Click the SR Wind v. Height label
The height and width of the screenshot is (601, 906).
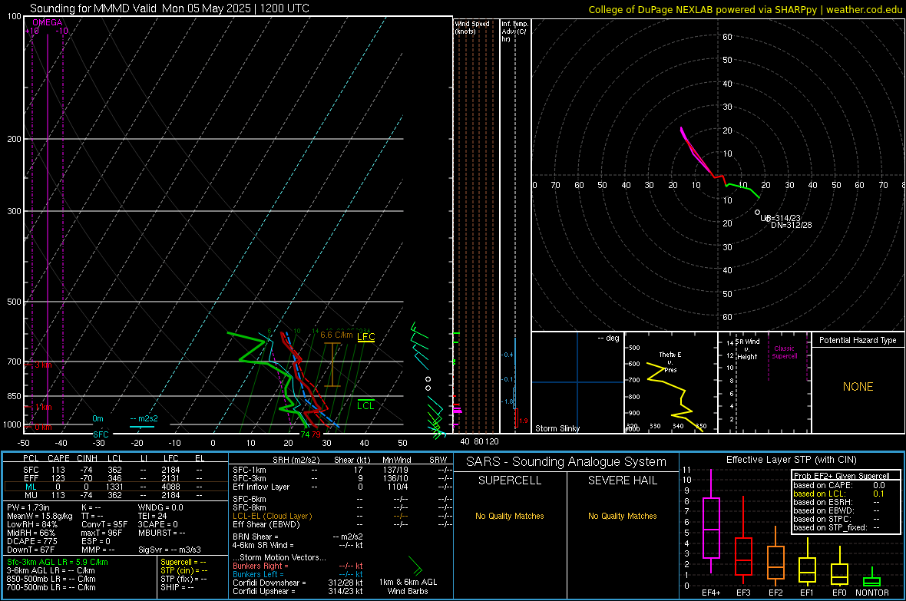point(747,349)
